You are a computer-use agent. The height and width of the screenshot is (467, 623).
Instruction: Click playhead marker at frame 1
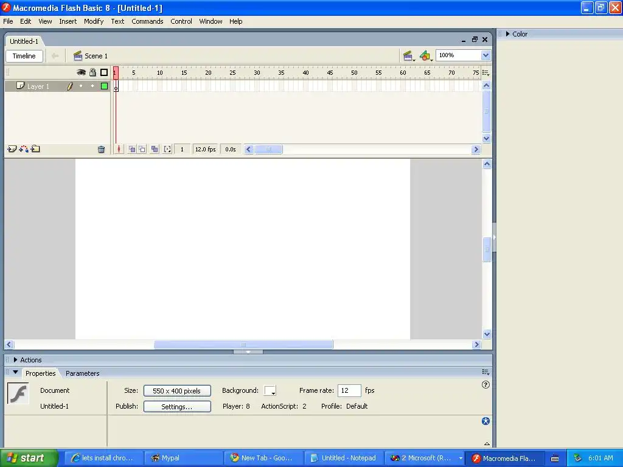point(116,73)
